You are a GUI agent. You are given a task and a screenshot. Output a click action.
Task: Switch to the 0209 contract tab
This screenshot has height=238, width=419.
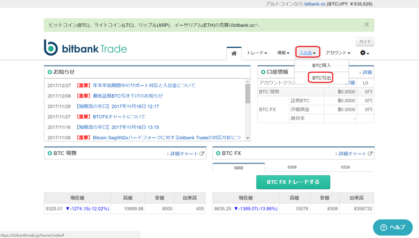(x=292, y=167)
